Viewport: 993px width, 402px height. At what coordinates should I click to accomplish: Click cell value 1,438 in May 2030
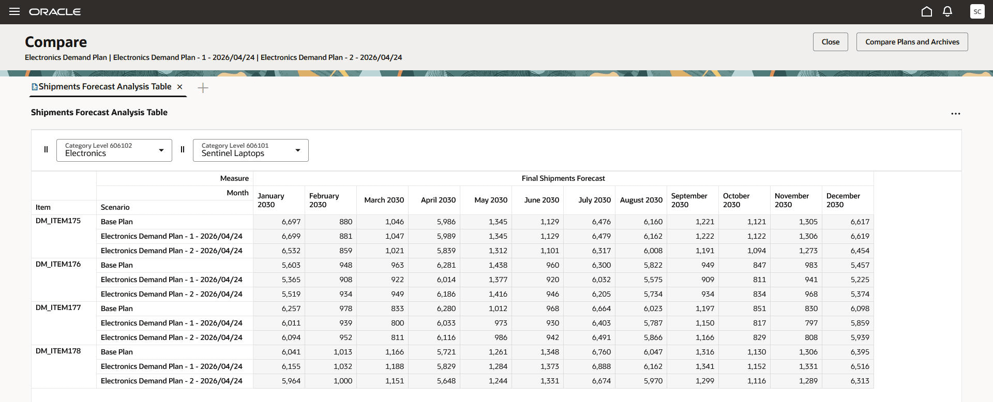click(486, 265)
